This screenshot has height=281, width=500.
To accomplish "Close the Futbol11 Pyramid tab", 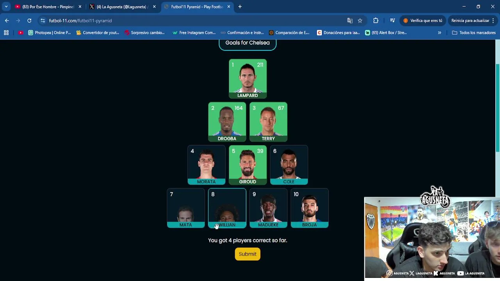I will click(229, 7).
